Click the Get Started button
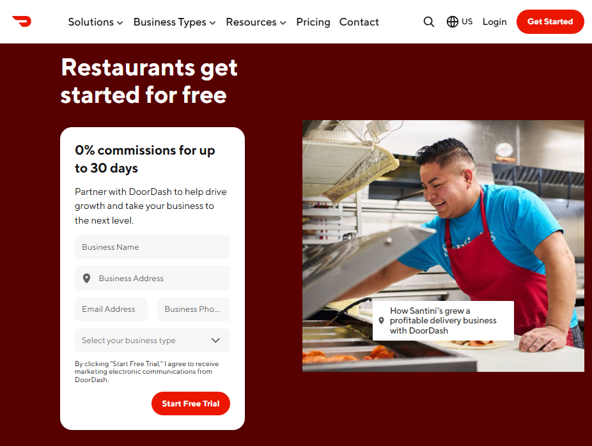Screen dimensions: 592x446 pos(550,22)
